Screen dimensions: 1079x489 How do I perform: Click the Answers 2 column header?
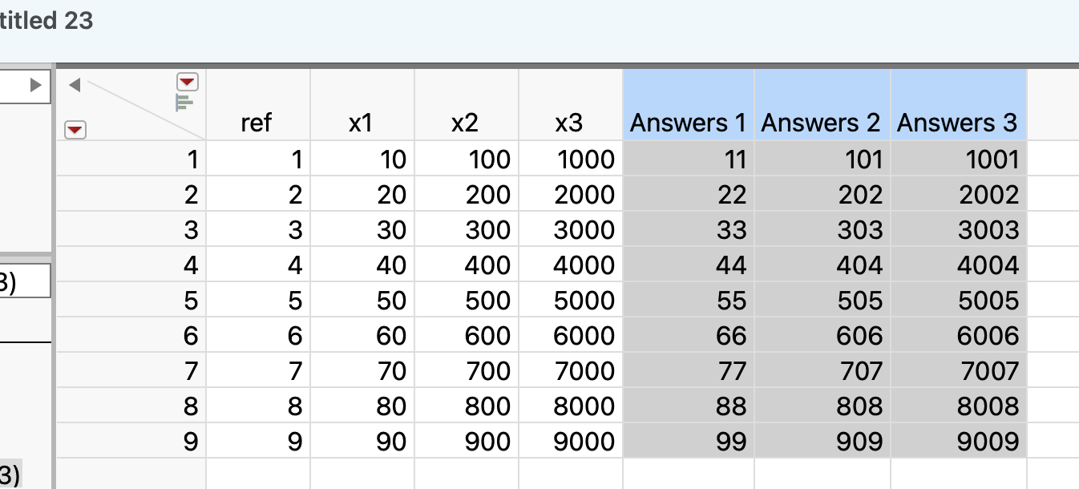[x=821, y=123]
